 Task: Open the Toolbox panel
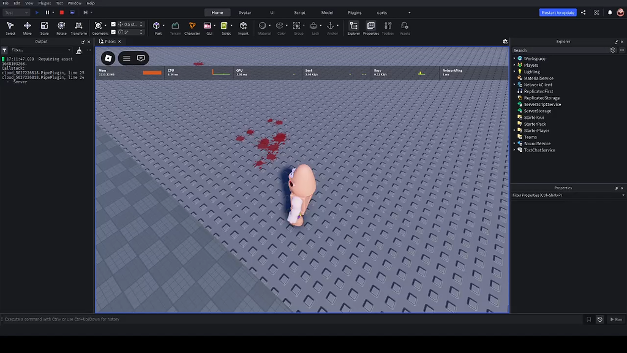(388, 28)
